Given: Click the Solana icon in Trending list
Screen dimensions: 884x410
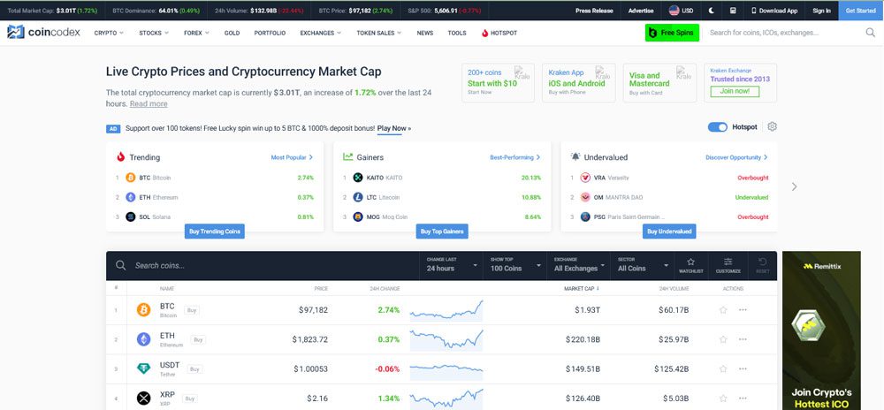Looking at the screenshot, I should click(x=131, y=216).
